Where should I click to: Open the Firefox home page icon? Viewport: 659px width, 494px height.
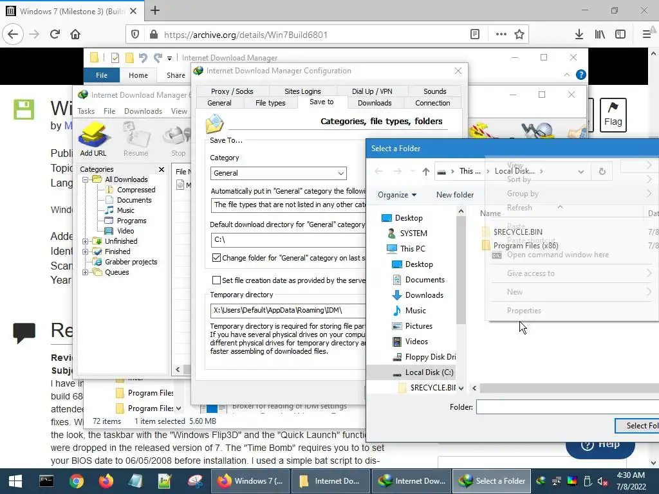point(75,35)
